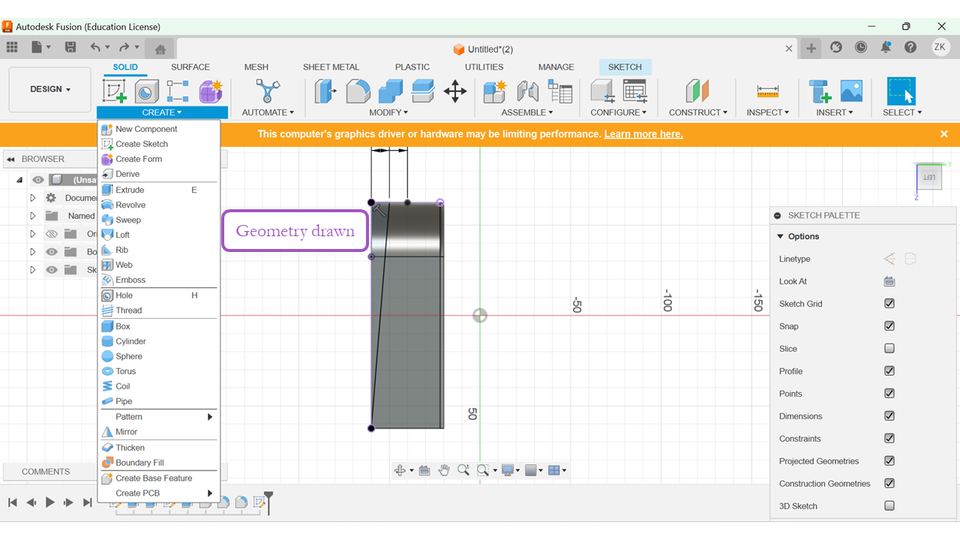
Task: Click the Measure inspect icon
Action: click(767, 91)
